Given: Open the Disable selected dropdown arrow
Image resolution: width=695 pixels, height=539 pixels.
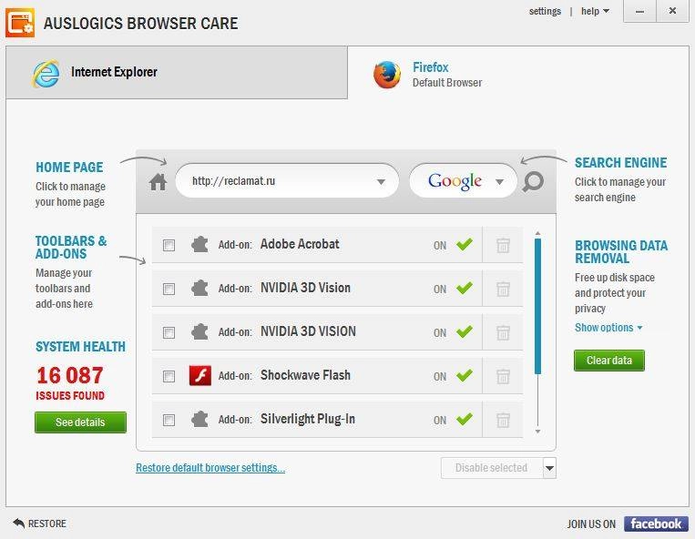Looking at the screenshot, I should [x=549, y=468].
